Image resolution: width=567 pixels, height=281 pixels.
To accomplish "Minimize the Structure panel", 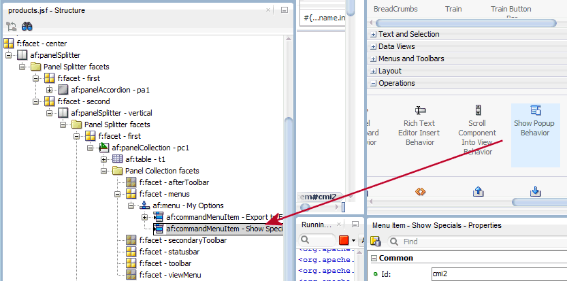I will point(285,10).
